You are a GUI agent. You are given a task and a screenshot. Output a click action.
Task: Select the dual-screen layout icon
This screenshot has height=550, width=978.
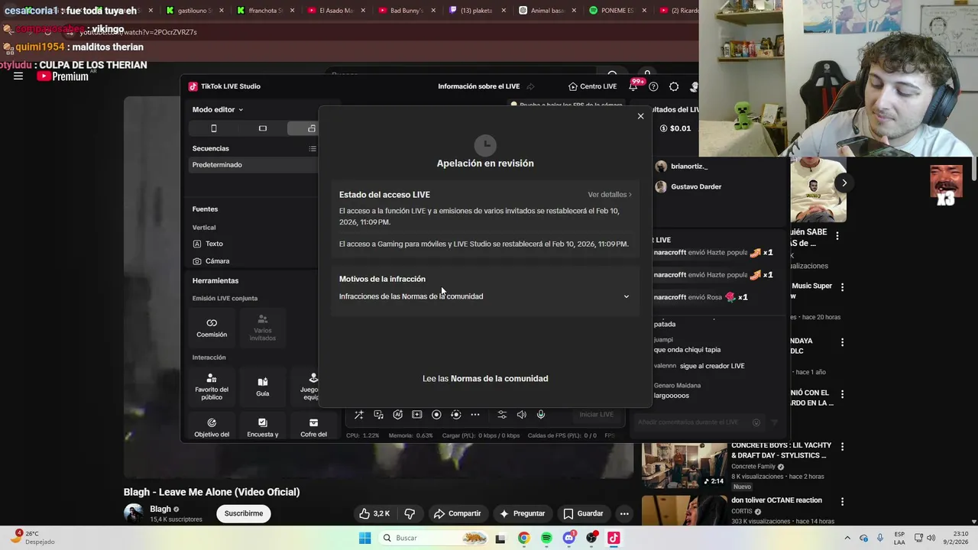311,128
